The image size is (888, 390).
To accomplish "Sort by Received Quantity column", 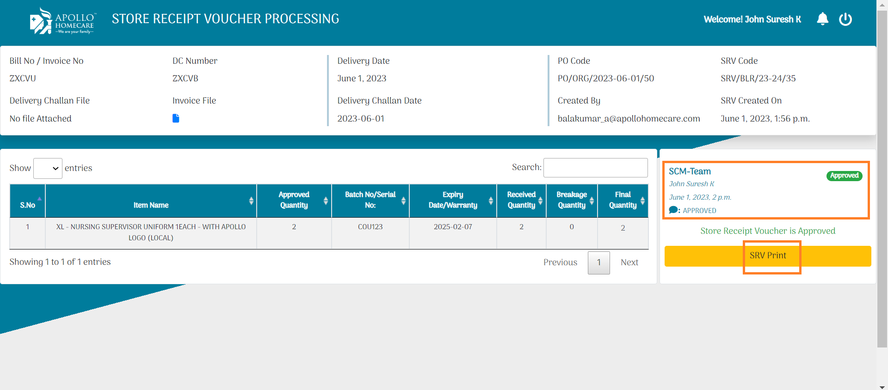I will pos(521,200).
